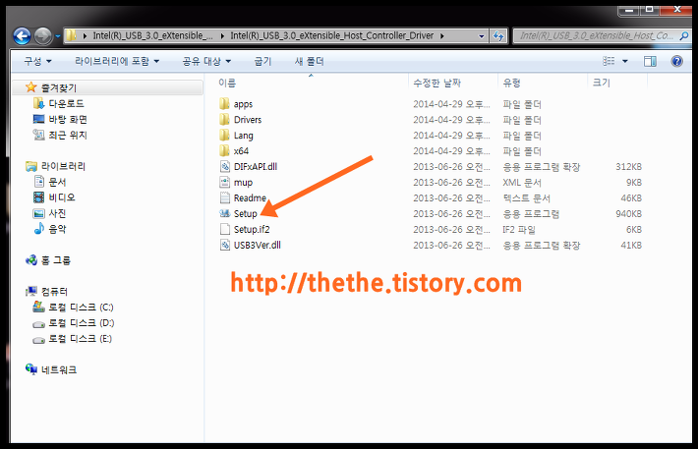Select 홈 그룹 in the navigation pane
The height and width of the screenshot is (449, 698).
coord(56,260)
